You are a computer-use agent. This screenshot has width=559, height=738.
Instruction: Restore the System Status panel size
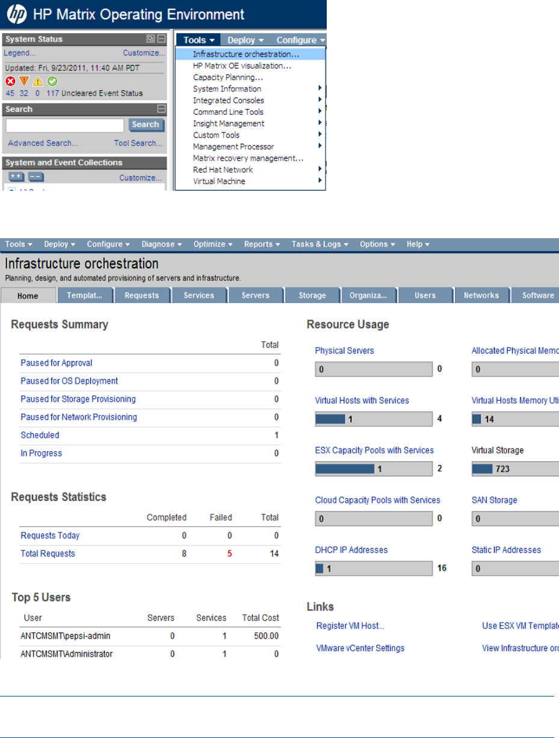pyautogui.click(x=150, y=39)
